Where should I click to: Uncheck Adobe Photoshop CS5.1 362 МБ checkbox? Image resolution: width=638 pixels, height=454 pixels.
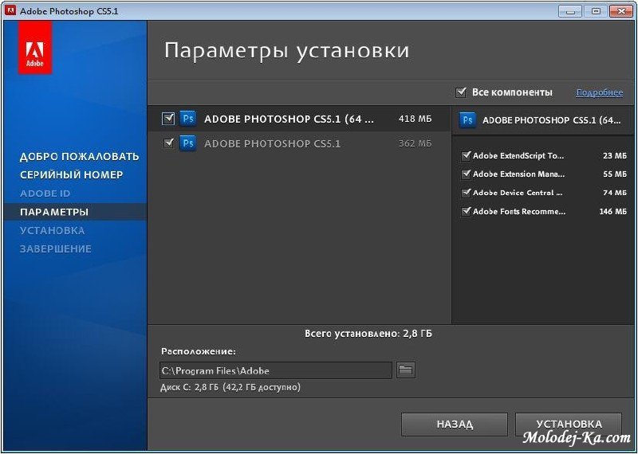[168, 143]
